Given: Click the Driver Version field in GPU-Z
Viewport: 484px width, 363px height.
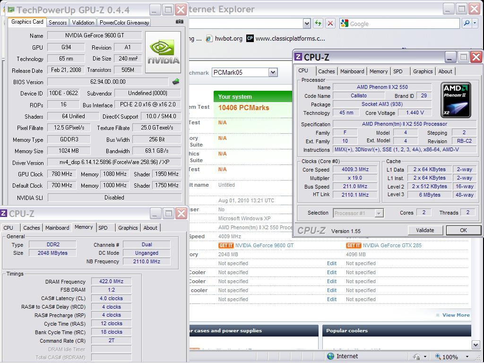Looking at the screenshot, I should click(x=114, y=162).
